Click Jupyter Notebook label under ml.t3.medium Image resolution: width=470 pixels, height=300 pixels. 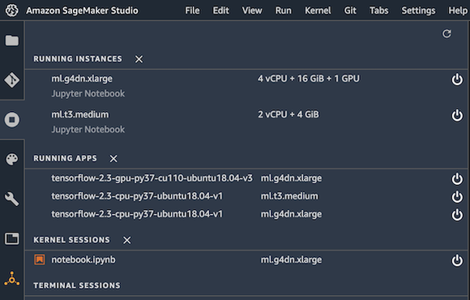click(88, 130)
